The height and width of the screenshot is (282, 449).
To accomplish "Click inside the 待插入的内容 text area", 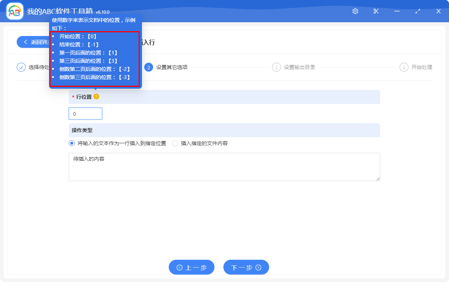I will 223,167.
